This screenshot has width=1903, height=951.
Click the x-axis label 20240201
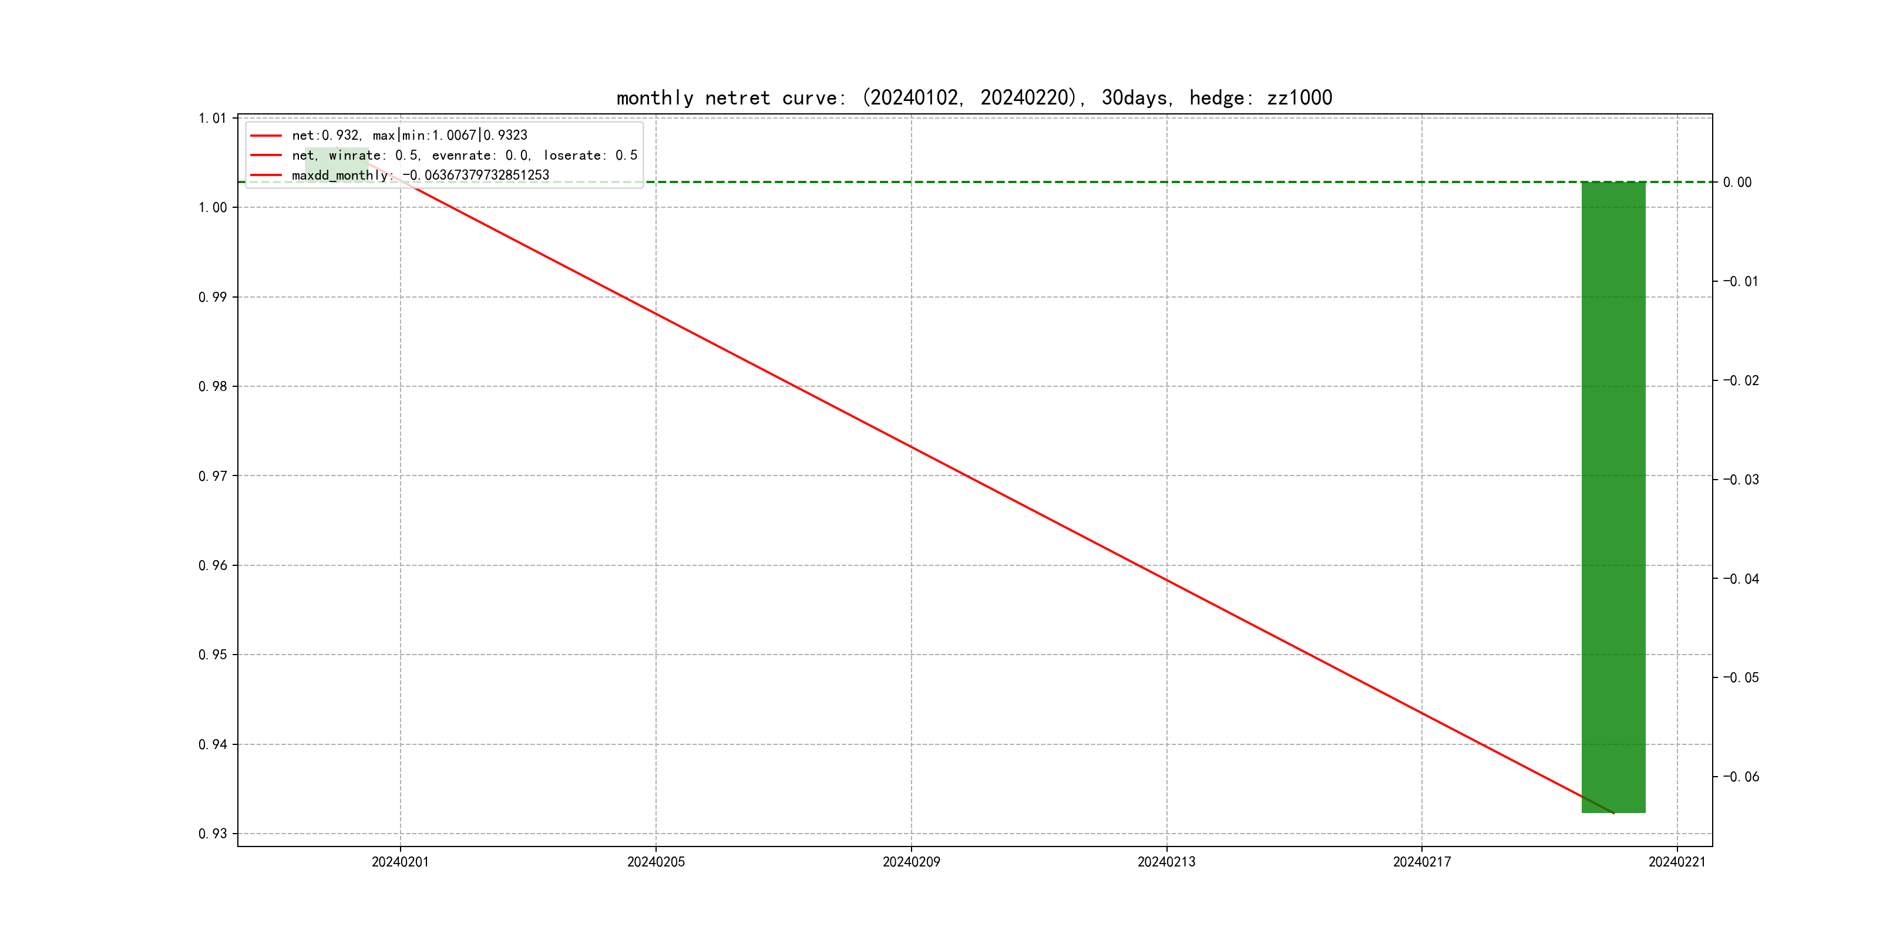399,862
